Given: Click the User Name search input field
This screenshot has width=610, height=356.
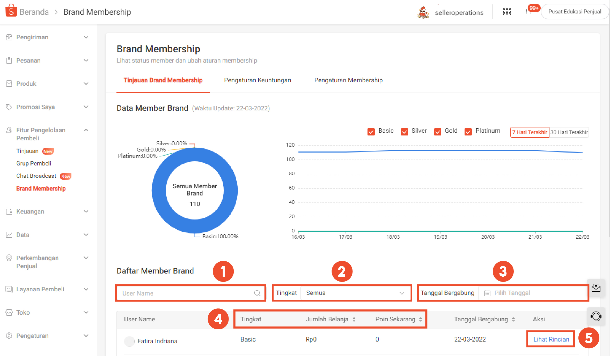Looking at the screenshot, I should (x=190, y=292).
